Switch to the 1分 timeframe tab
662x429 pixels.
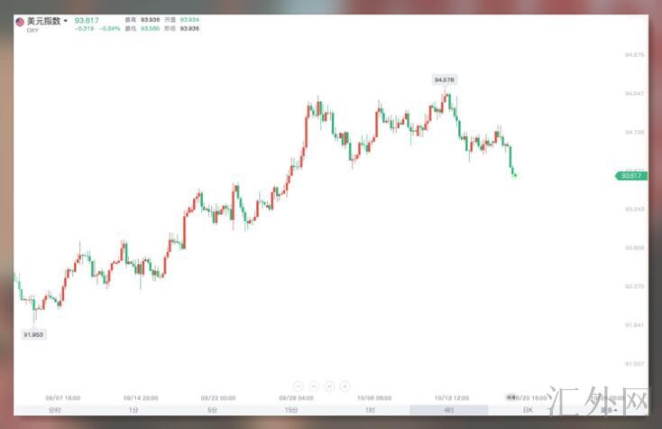(x=133, y=410)
